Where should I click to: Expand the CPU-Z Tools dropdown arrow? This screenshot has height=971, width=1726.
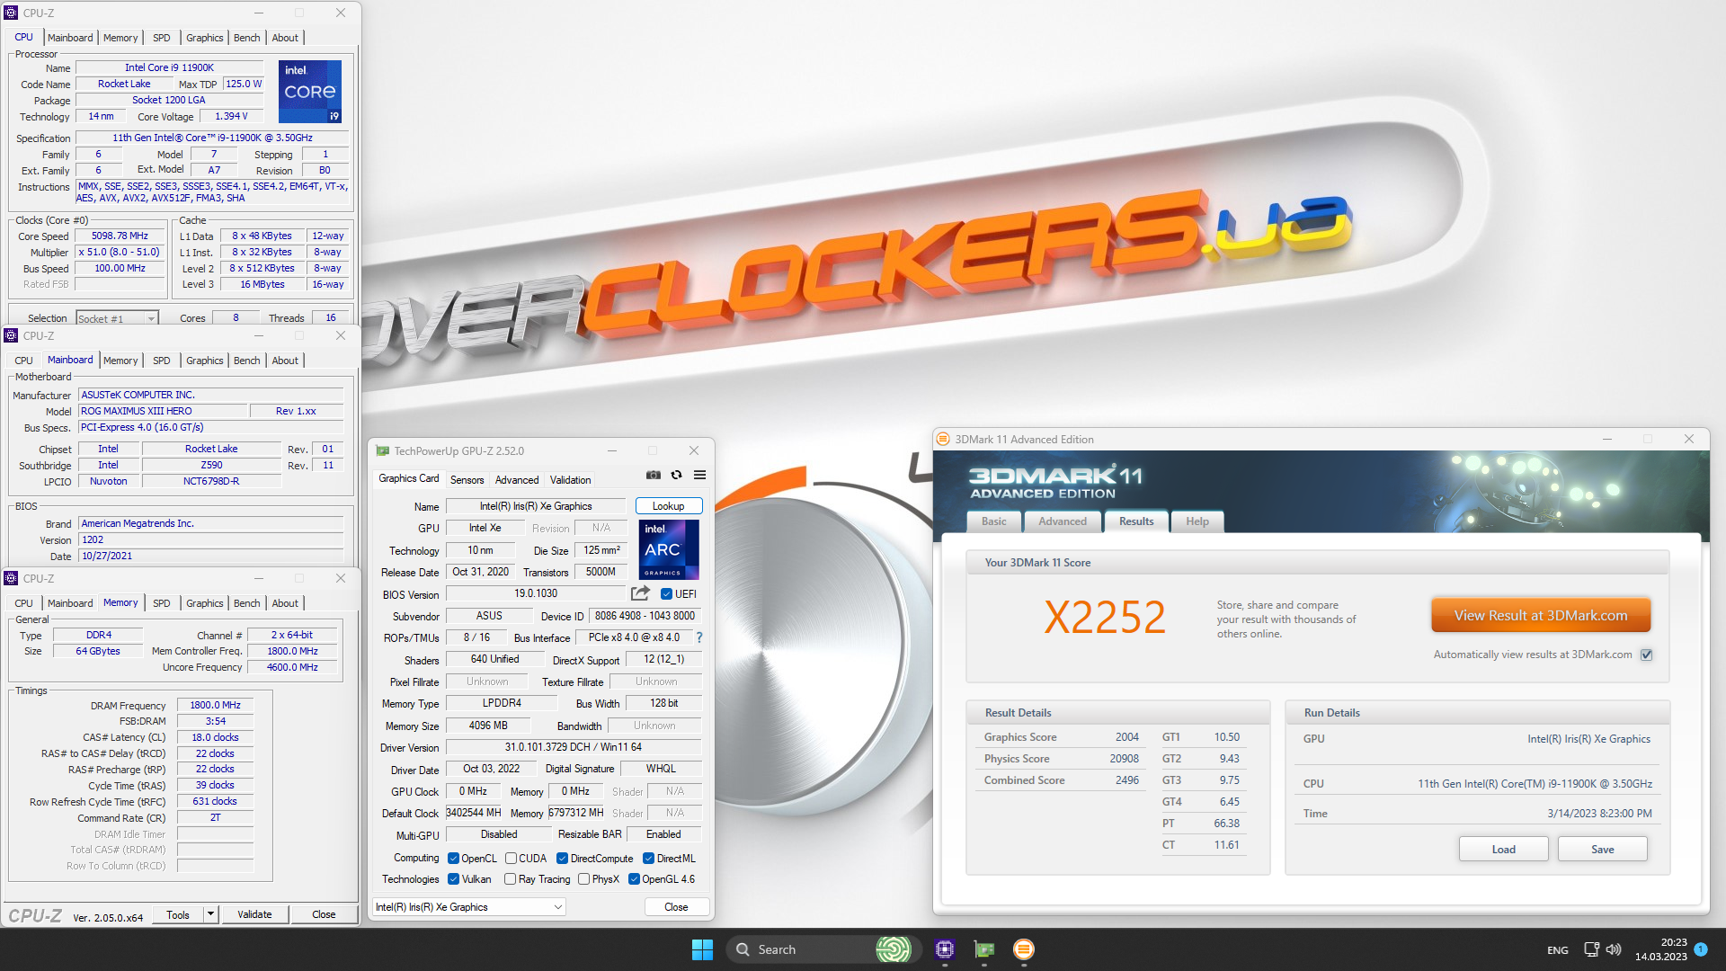(210, 914)
